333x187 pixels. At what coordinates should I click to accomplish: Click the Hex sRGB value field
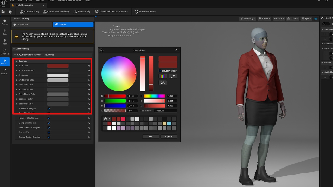point(165,111)
